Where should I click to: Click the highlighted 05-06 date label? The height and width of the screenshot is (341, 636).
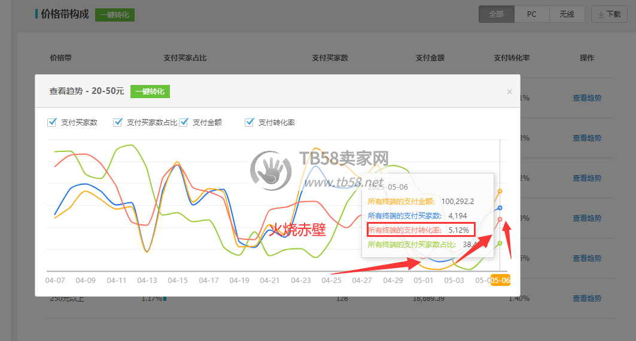501,281
